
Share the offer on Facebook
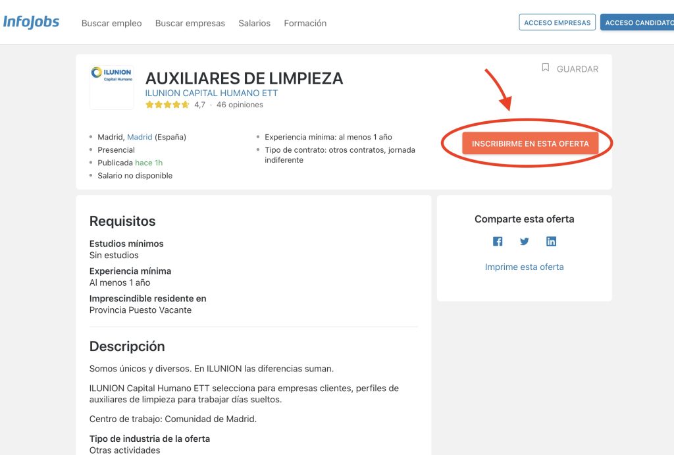(x=498, y=241)
